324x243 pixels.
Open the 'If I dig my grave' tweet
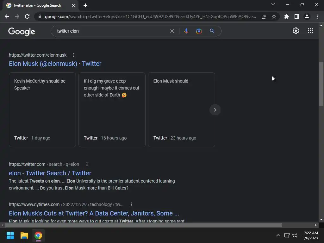[112, 110]
